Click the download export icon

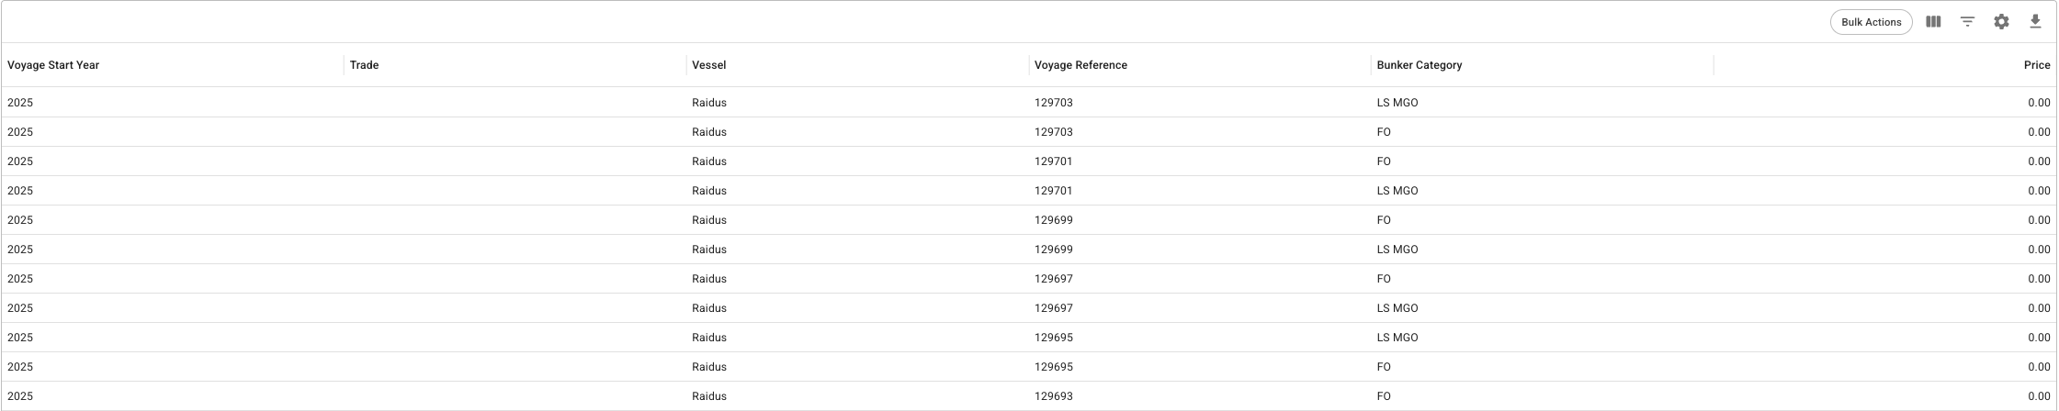2035,22
